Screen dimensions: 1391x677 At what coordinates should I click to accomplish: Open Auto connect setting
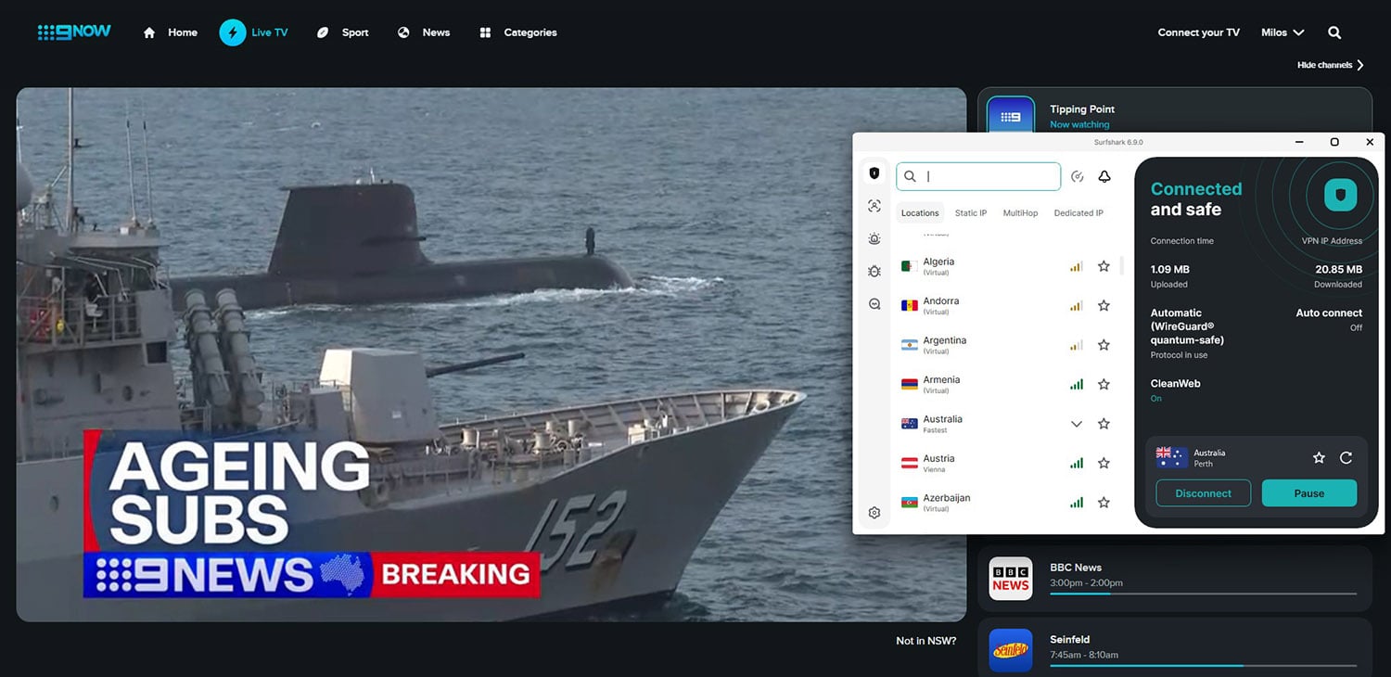pos(1329,319)
